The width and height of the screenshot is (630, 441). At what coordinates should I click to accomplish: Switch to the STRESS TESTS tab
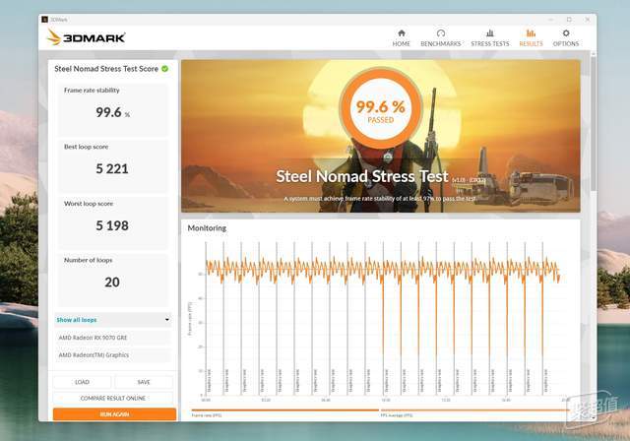(x=490, y=38)
